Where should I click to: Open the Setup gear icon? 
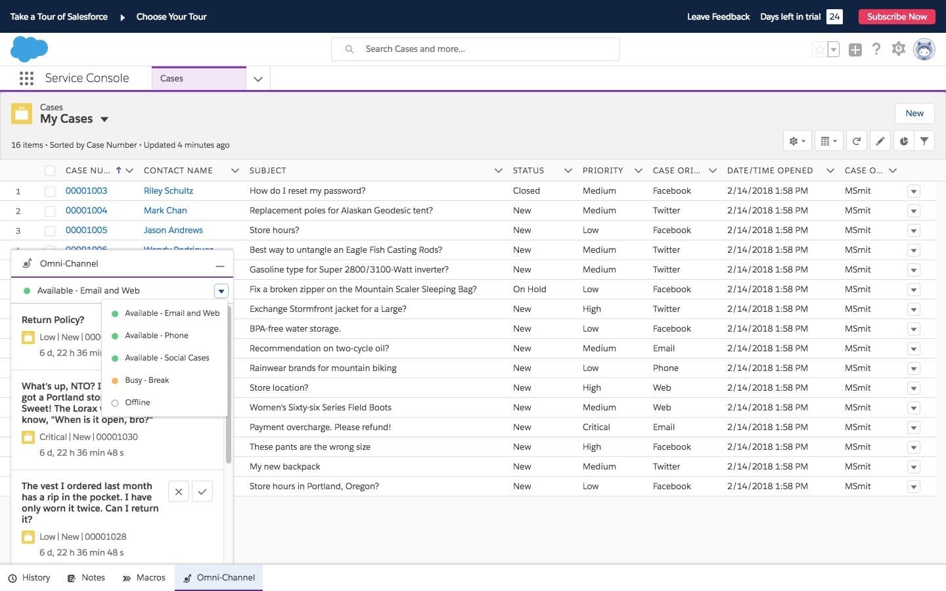899,49
